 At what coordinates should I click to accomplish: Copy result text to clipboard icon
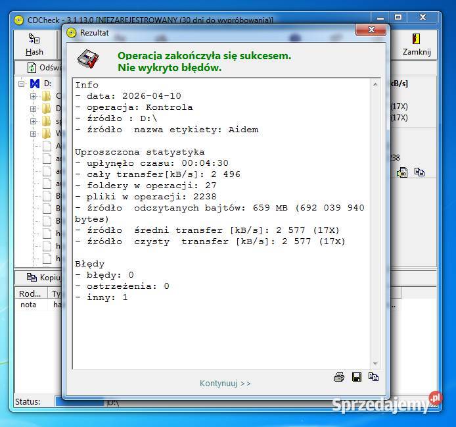coord(373,376)
